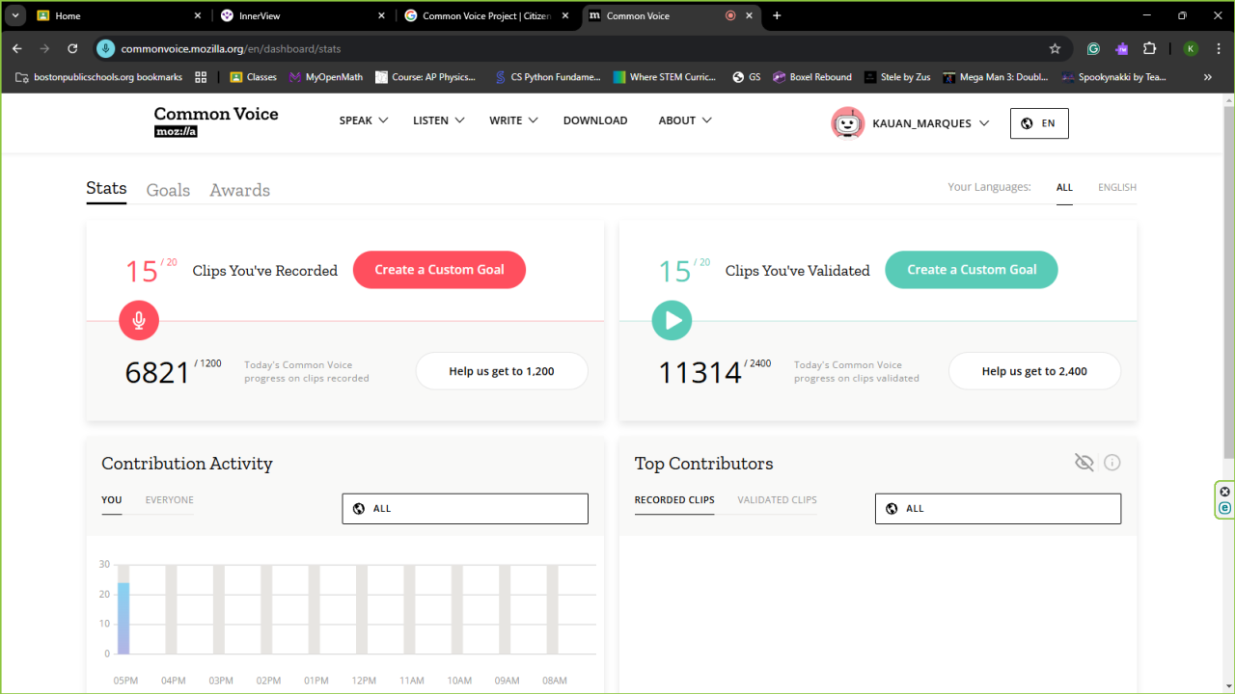Click Help us get to 1,200
1235x694 pixels.
(x=502, y=371)
